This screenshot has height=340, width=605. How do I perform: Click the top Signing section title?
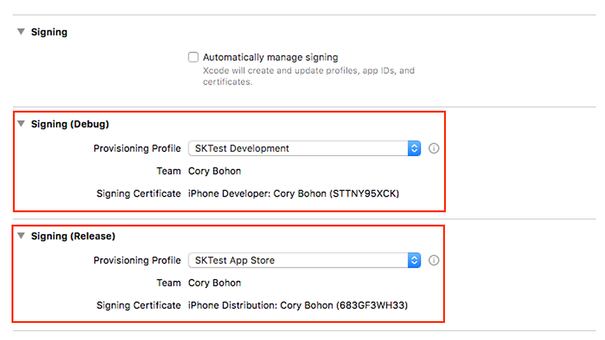click(49, 32)
